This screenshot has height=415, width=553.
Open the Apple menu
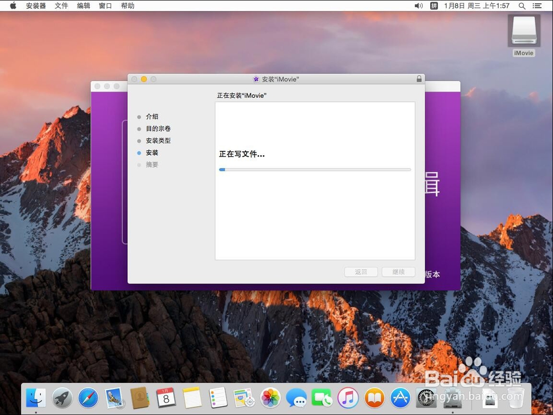pyautogui.click(x=13, y=6)
